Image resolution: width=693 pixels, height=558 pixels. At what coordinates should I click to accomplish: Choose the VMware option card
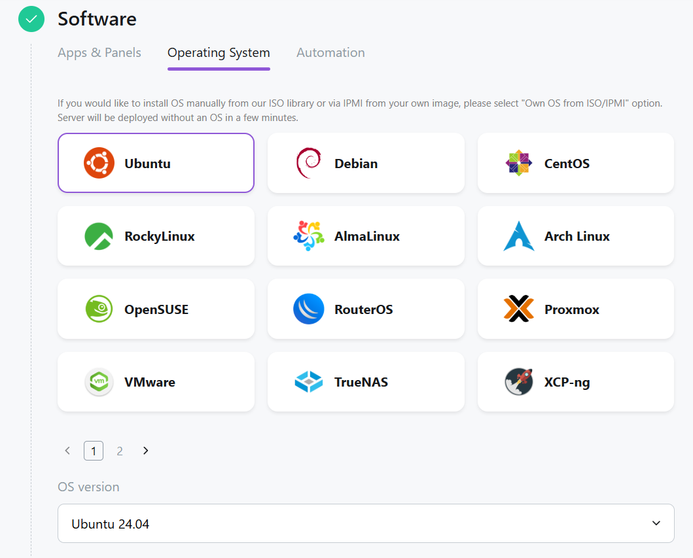[156, 382]
